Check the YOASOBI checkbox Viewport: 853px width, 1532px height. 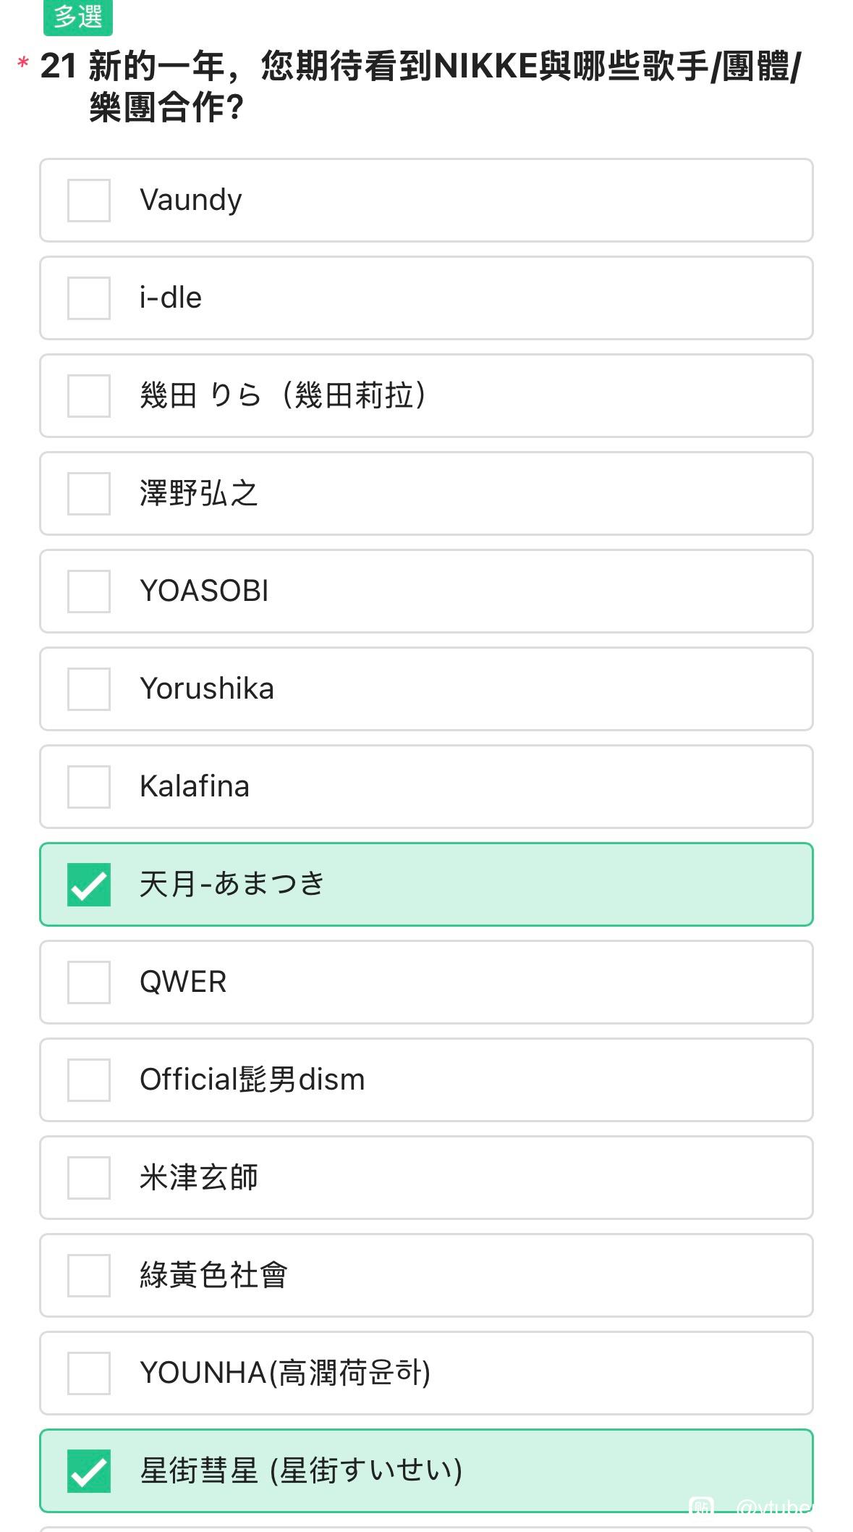coord(89,592)
